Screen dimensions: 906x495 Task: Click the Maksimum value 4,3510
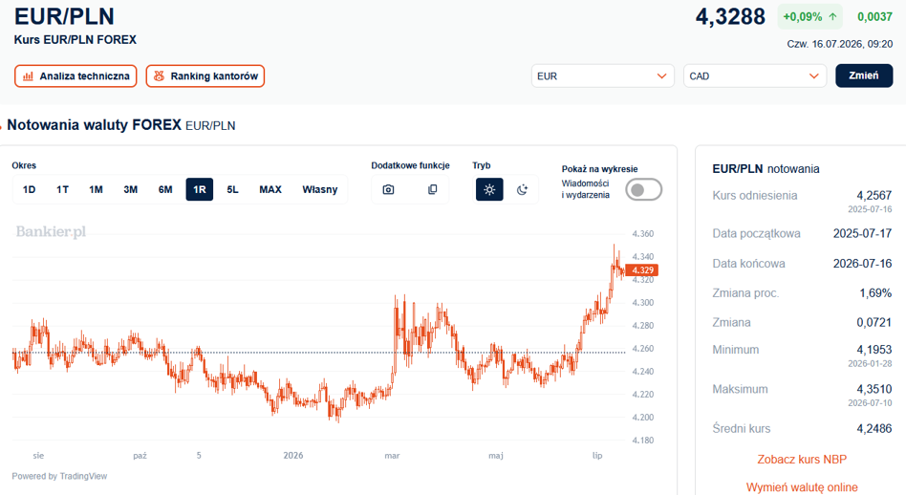[x=874, y=389]
